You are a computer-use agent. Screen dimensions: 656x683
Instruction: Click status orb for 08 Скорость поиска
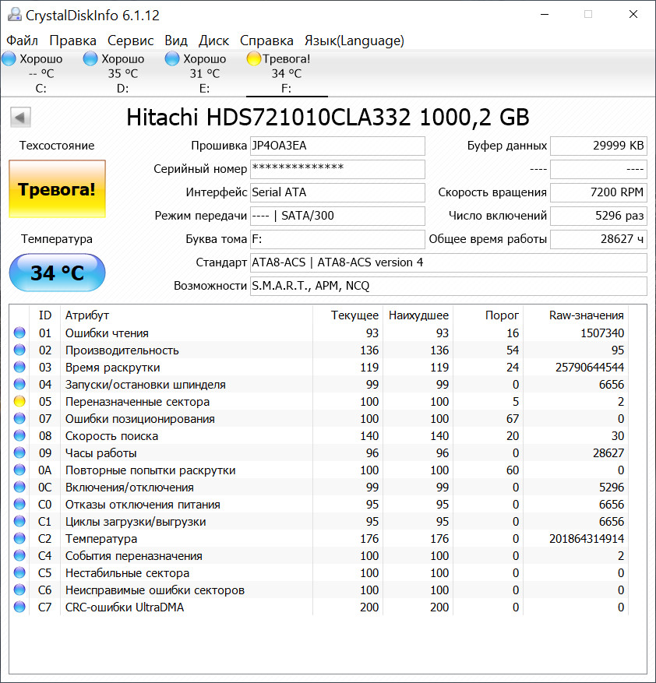coord(19,435)
